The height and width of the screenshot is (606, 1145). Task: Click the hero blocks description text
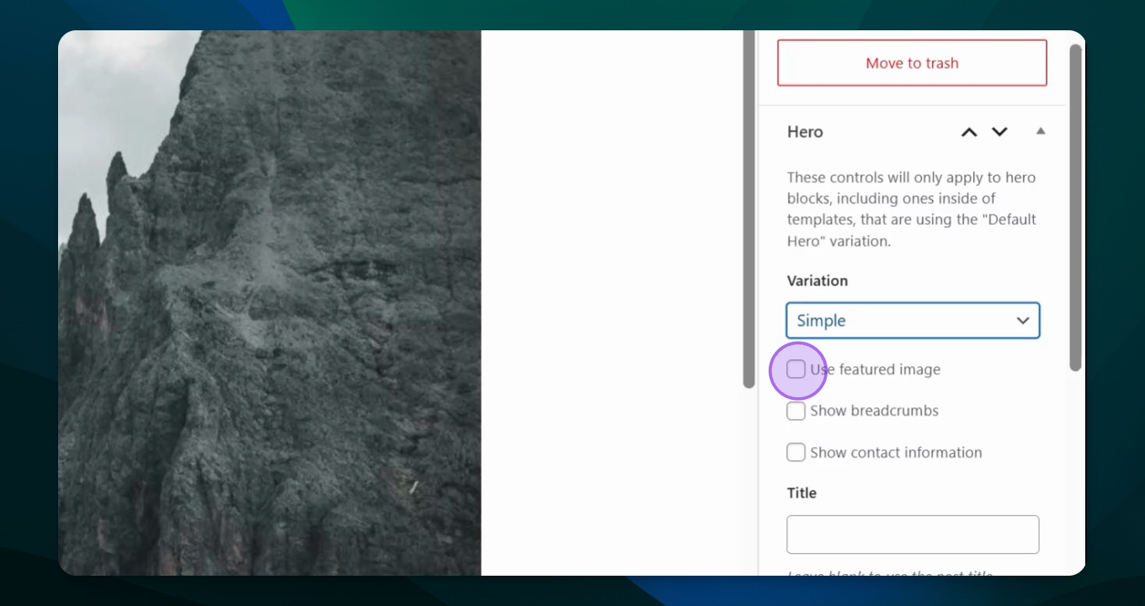(912, 209)
